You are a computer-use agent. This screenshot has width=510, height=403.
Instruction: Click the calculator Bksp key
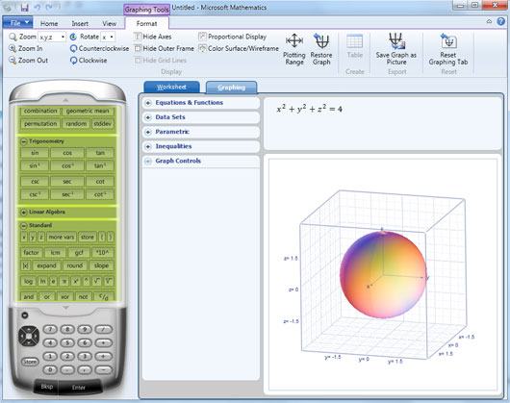[47, 387]
